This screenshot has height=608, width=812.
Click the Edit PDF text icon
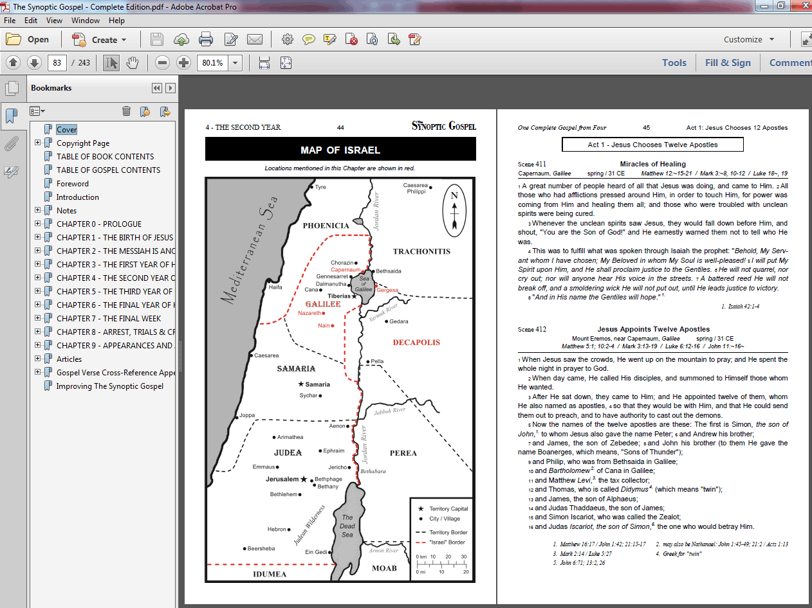(416, 39)
